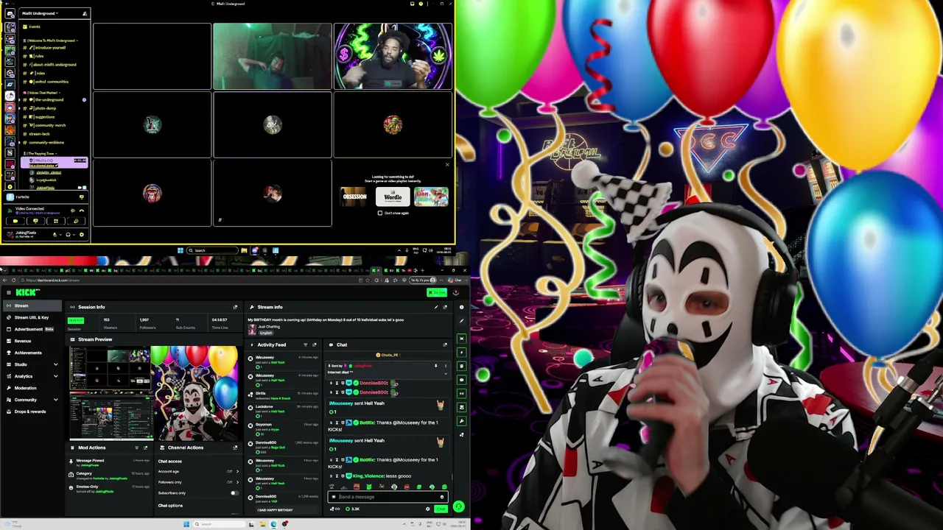This screenshot has height=530, width=943.
Task: Open Windows Start button on lower taskbar
Action: tap(186, 524)
